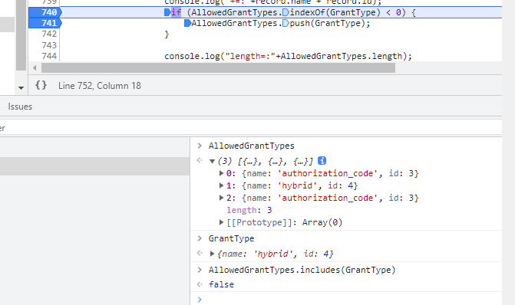Click the down arrow below the vertical scrollbar

21,88
